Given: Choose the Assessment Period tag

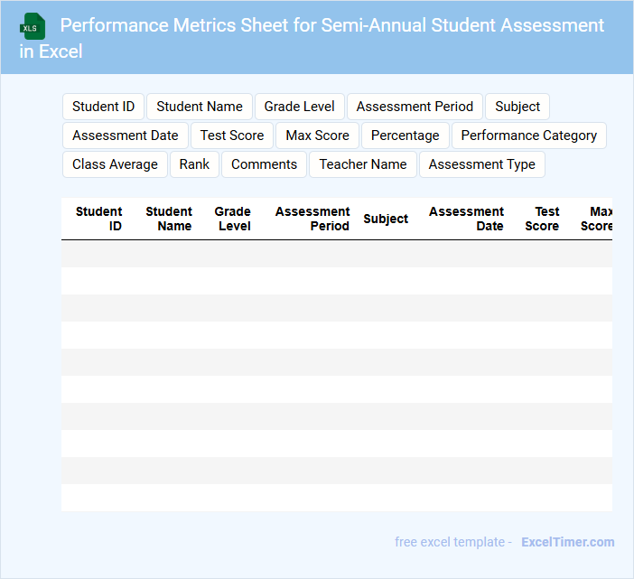Looking at the screenshot, I should (x=415, y=107).
